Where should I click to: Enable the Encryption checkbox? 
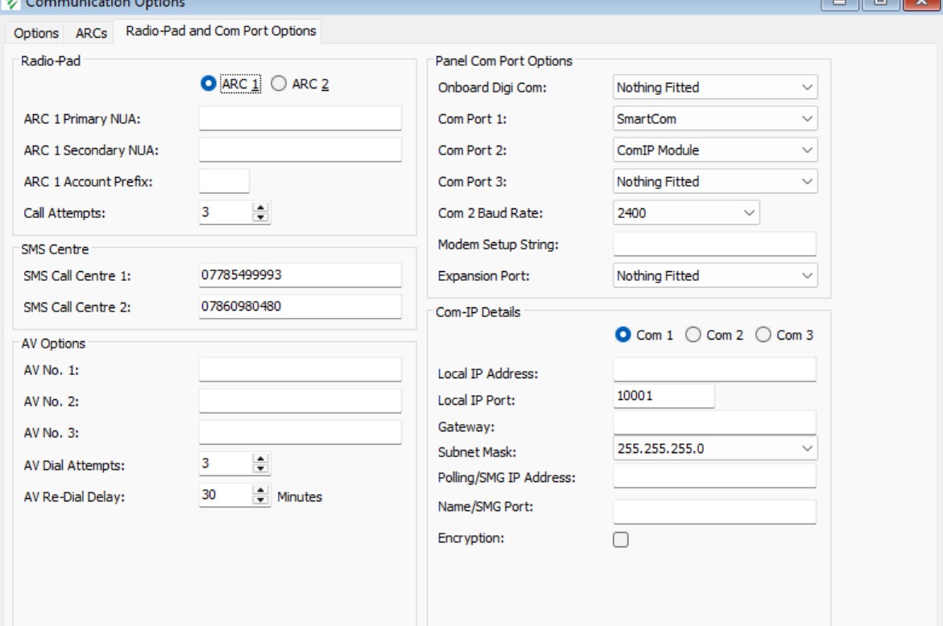[x=621, y=541]
